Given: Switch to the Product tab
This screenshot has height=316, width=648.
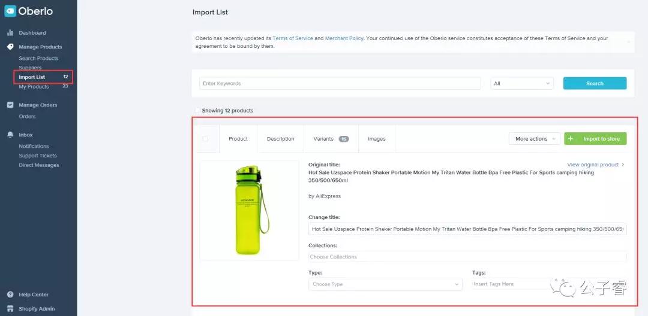Looking at the screenshot, I should (x=238, y=139).
